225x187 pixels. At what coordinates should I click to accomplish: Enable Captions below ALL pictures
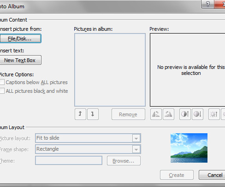pyautogui.click(x=2, y=82)
